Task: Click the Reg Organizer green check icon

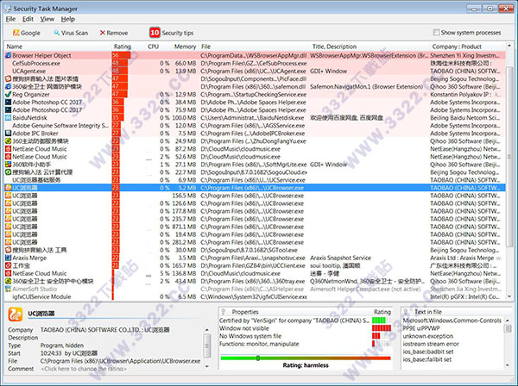Action: (x=9, y=94)
